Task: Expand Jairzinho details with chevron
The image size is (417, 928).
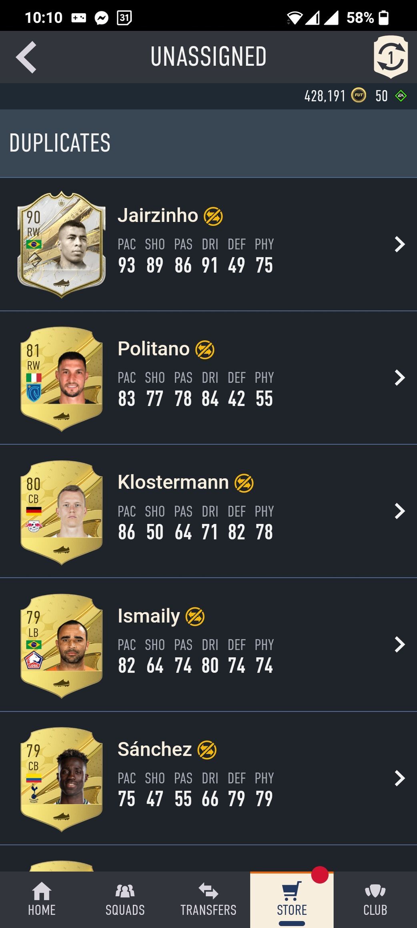Action: pyautogui.click(x=399, y=244)
